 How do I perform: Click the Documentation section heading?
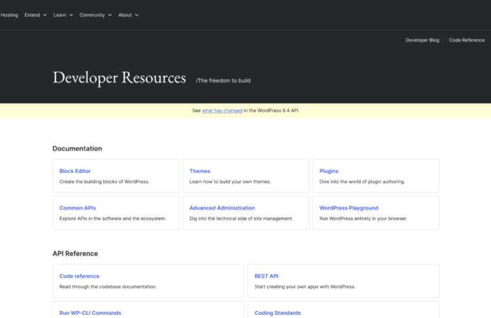point(77,149)
